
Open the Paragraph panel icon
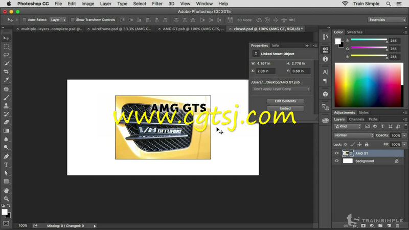[x=325, y=81]
